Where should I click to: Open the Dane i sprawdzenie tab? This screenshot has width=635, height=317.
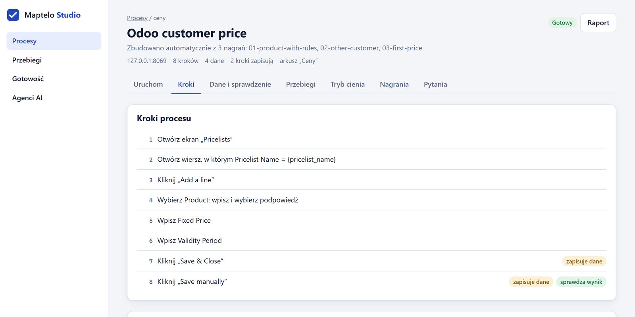tap(240, 84)
